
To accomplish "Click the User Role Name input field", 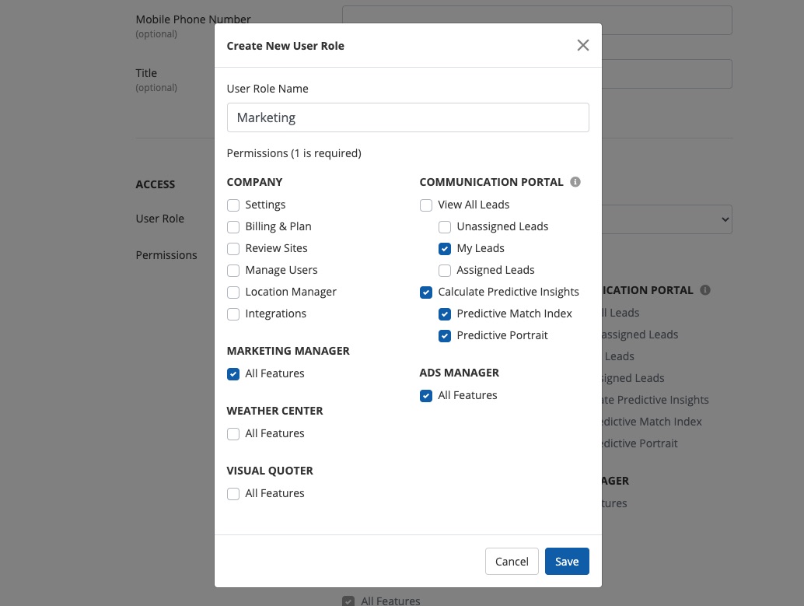I will pos(407,117).
